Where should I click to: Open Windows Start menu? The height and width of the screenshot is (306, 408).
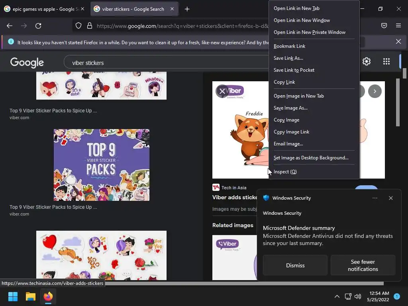(13, 296)
